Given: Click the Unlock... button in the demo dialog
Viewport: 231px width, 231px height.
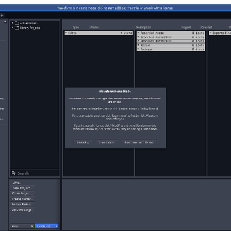Looking at the screenshot, I should [83, 142].
